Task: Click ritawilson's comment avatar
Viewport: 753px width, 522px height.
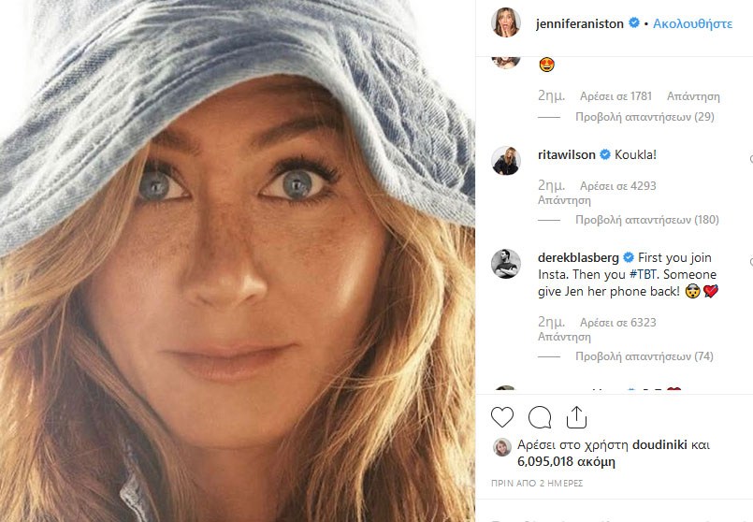Action: [506, 160]
